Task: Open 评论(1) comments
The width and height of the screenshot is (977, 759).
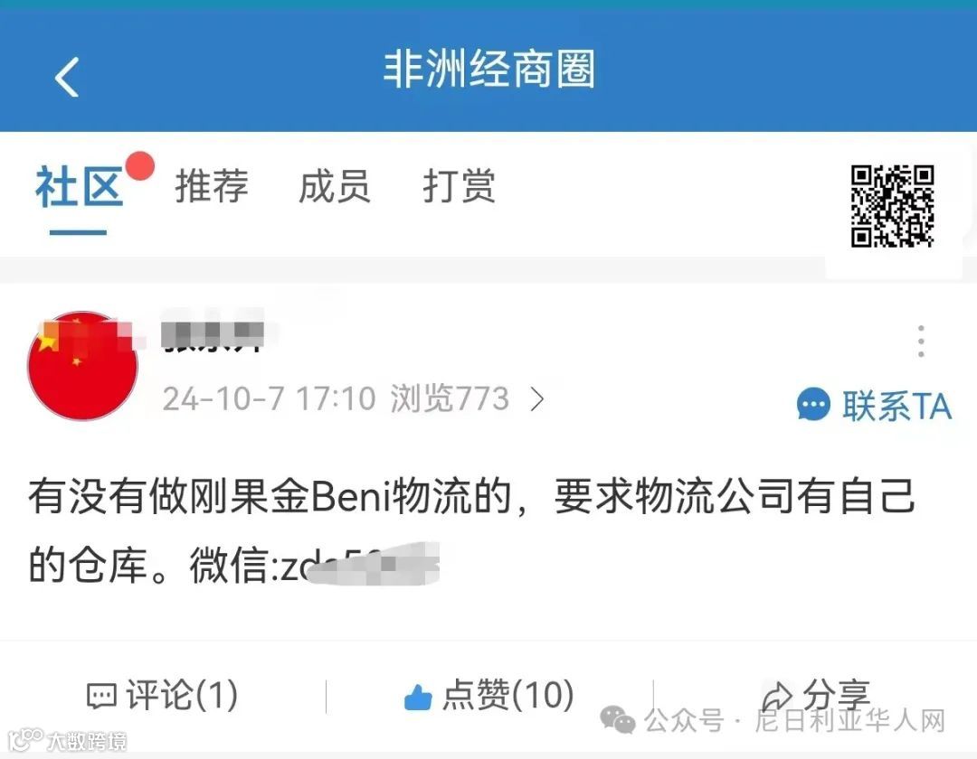Action: (x=162, y=696)
